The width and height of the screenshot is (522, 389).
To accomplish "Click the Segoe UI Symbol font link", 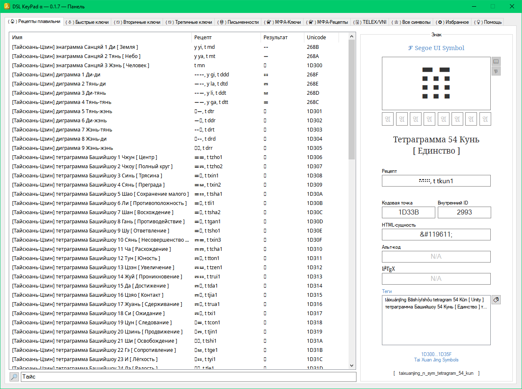I will click(436, 48).
